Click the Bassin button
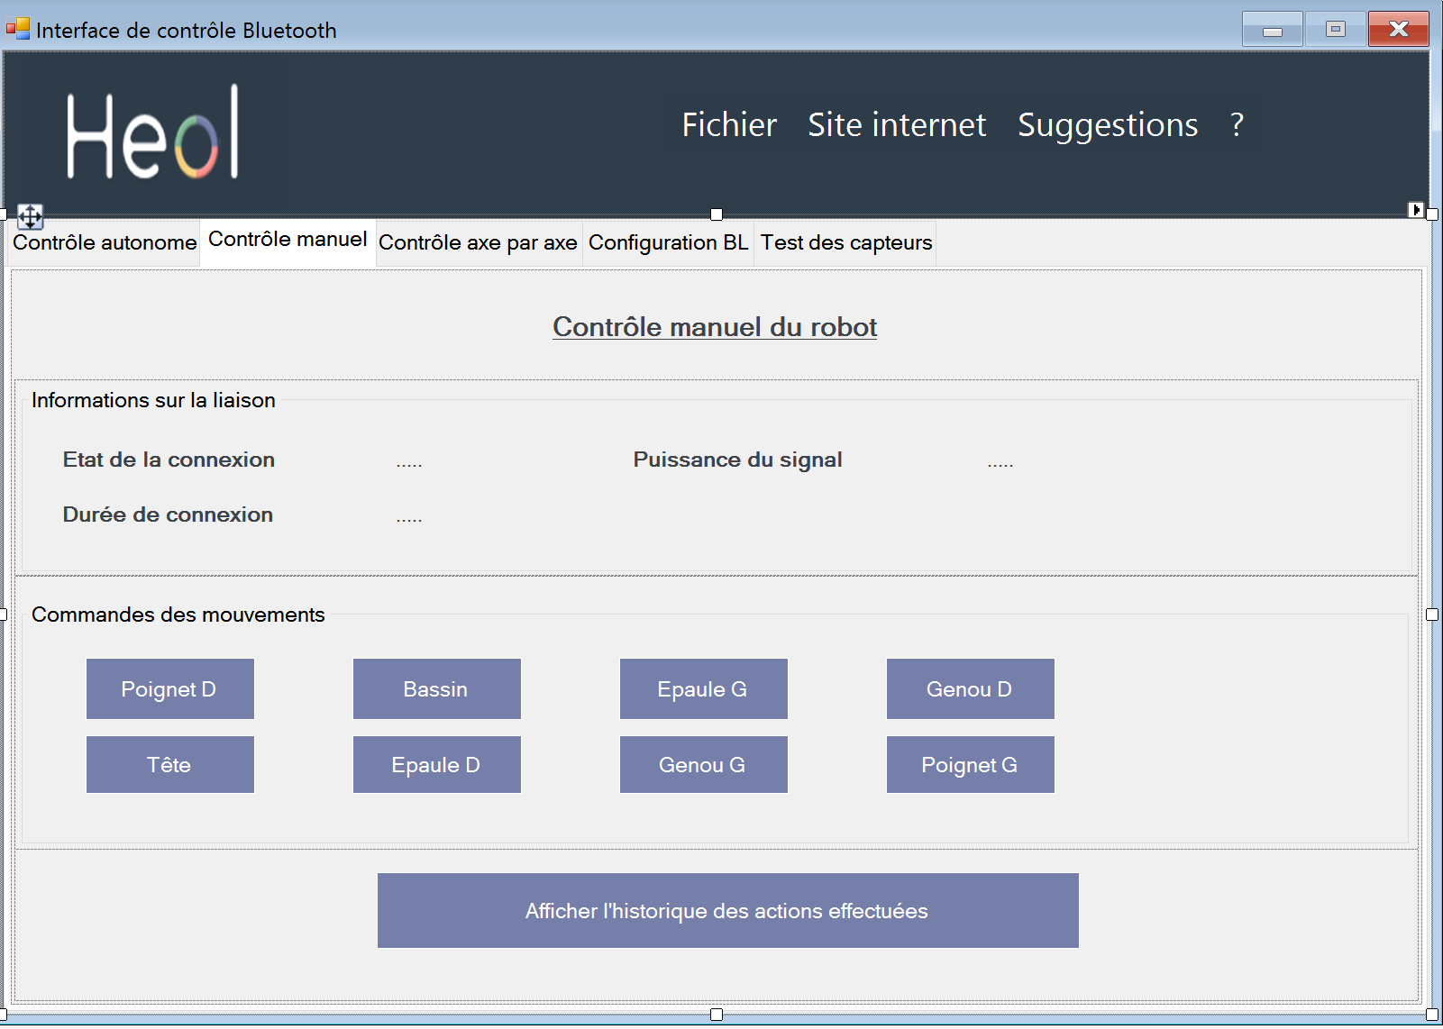1443x1029 pixels. click(436, 689)
